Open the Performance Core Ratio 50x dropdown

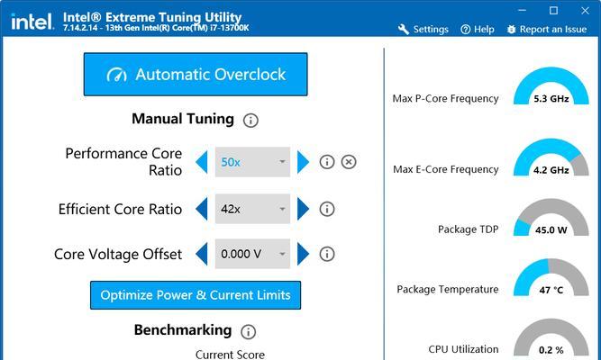[x=252, y=162]
